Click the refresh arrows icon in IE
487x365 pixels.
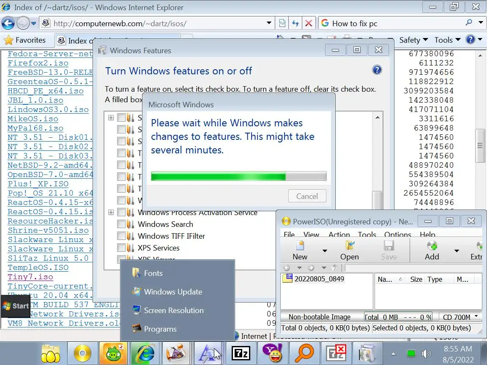pyautogui.click(x=295, y=23)
